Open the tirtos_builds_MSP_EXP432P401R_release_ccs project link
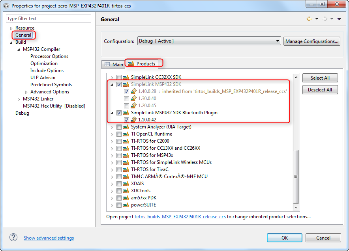The image size is (349, 251). tap(180, 217)
